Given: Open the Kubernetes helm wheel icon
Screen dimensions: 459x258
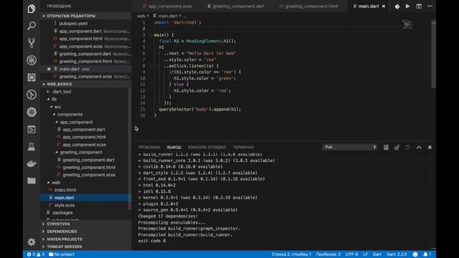Looking at the screenshot, I should pos(32,112).
